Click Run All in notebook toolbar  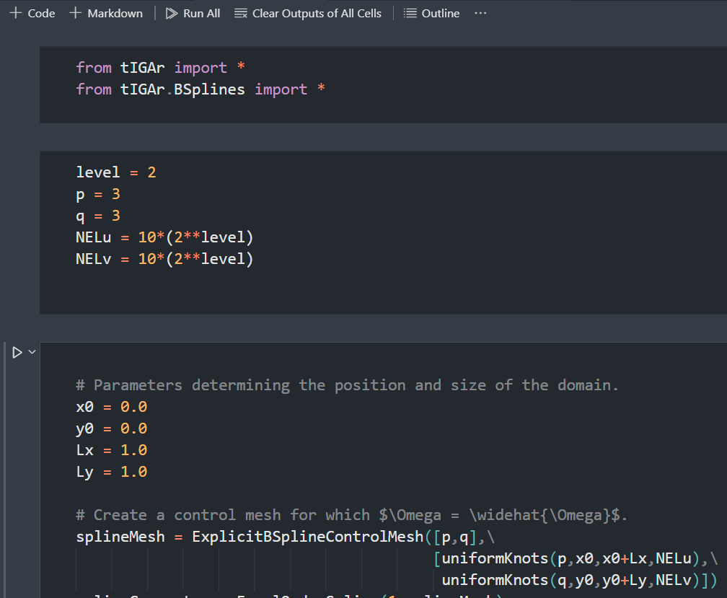[x=193, y=13]
